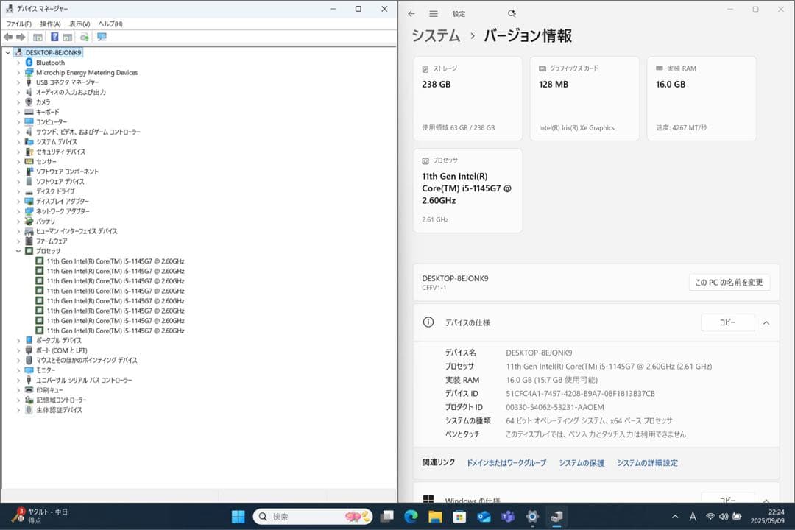The image size is (795, 530).
Task: Expand the USB コネクタ マネージャー node
Action: [x=18, y=82]
